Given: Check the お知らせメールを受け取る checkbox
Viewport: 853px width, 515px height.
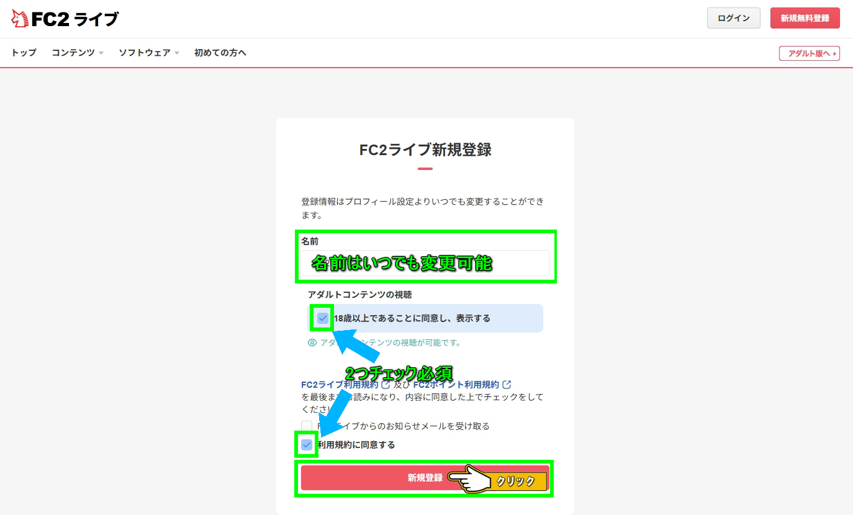Looking at the screenshot, I should click(307, 426).
